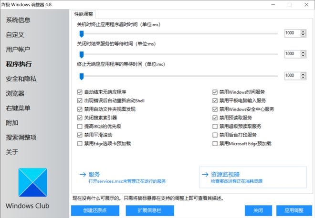Enable 禁用Edge选项卡预加载 checkbox

(x=80, y=144)
